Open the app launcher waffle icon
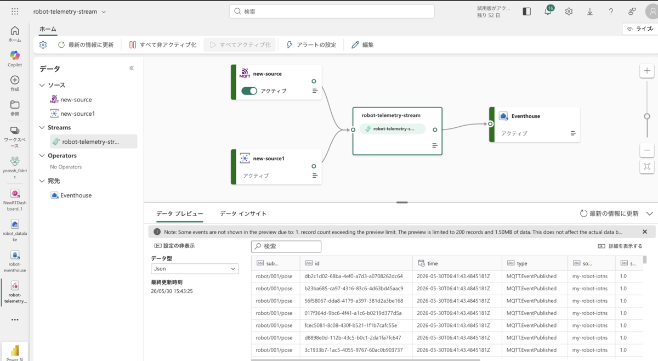The height and width of the screenshot is (361, 658). [x=15, y=11]
